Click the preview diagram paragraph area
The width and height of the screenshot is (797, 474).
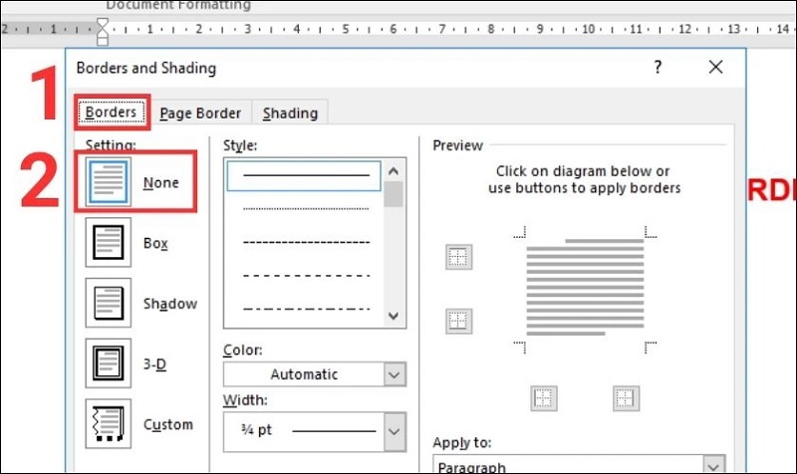pos(583,289)
